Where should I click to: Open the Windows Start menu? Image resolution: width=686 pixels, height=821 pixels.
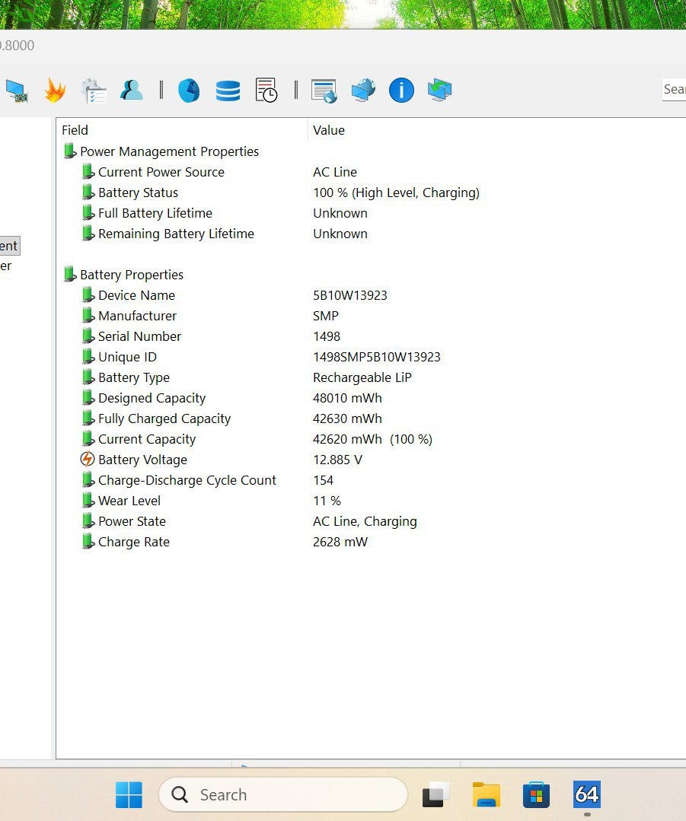point(129,795)
